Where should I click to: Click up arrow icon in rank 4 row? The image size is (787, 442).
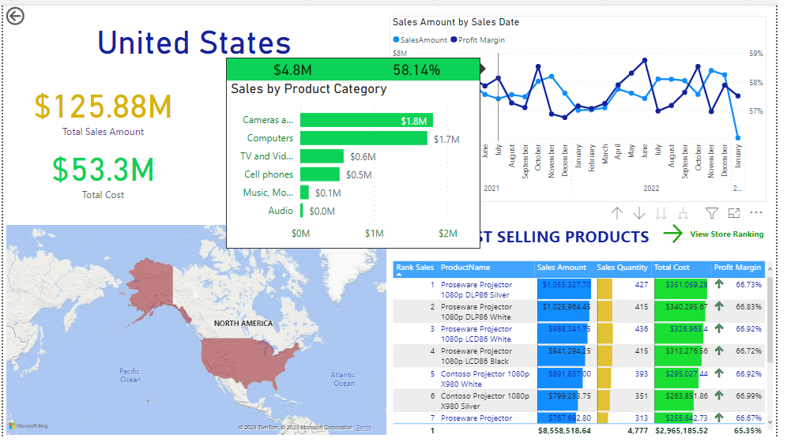tap(719, 350)
